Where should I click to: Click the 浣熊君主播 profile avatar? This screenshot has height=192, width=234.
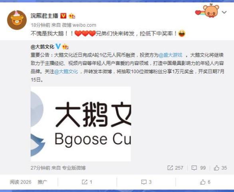[x=17, y=20]
